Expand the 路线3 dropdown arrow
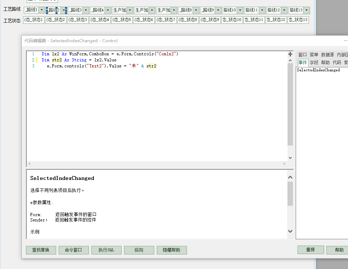The image size is (348, 269). (86, 10)
